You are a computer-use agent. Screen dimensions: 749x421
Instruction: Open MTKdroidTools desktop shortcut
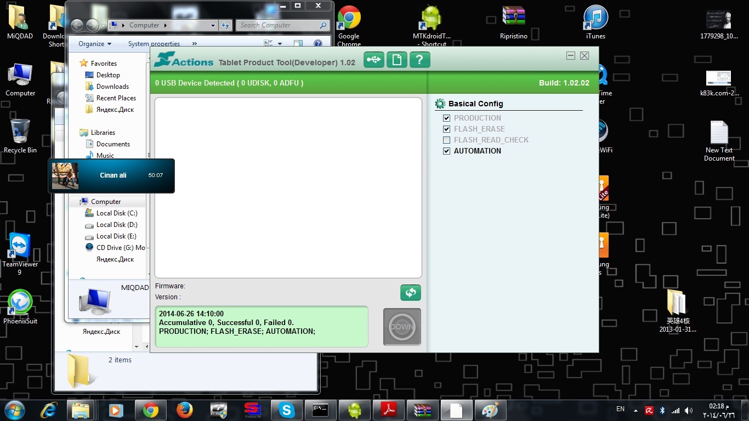coord(432,26)
